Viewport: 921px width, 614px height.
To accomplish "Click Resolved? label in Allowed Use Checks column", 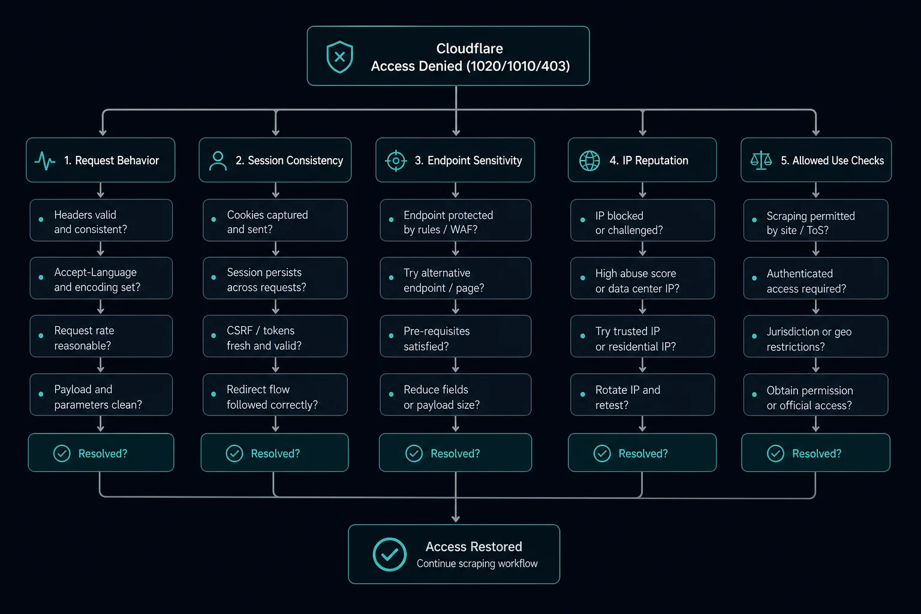I will [817, 454].
